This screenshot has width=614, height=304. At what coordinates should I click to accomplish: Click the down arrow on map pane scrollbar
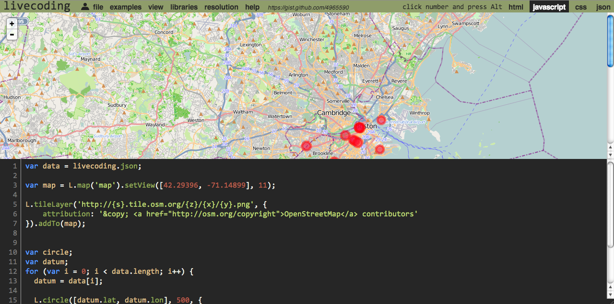[610, 155]
